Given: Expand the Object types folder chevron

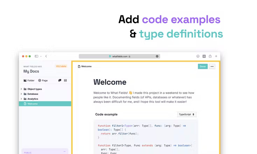Looking at the screenshot, I should point(21,89).
